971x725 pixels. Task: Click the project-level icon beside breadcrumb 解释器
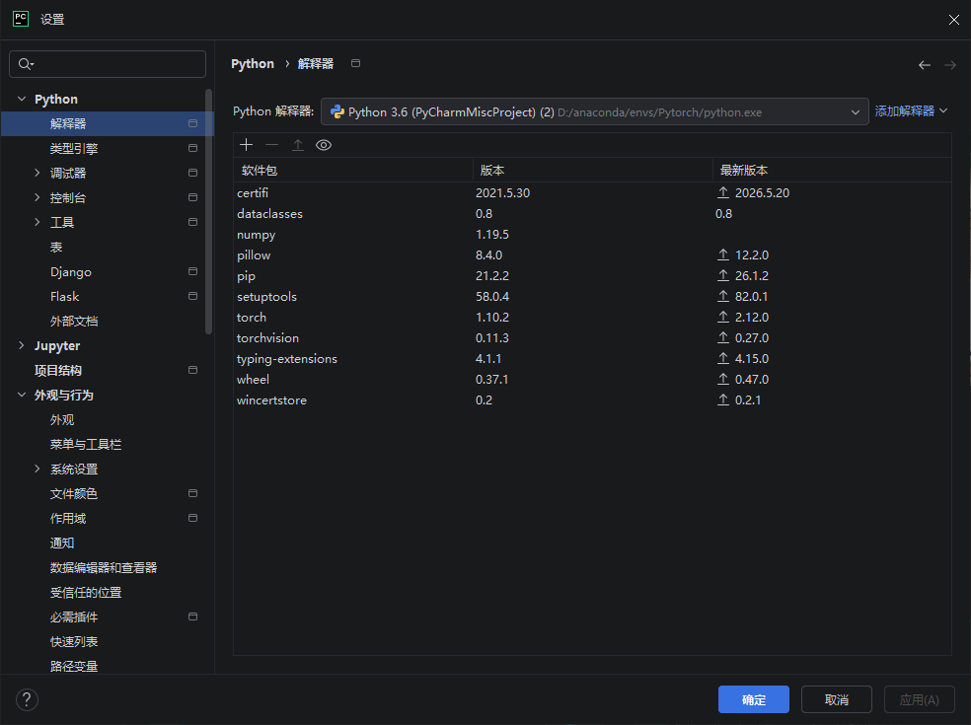(355, 63)
